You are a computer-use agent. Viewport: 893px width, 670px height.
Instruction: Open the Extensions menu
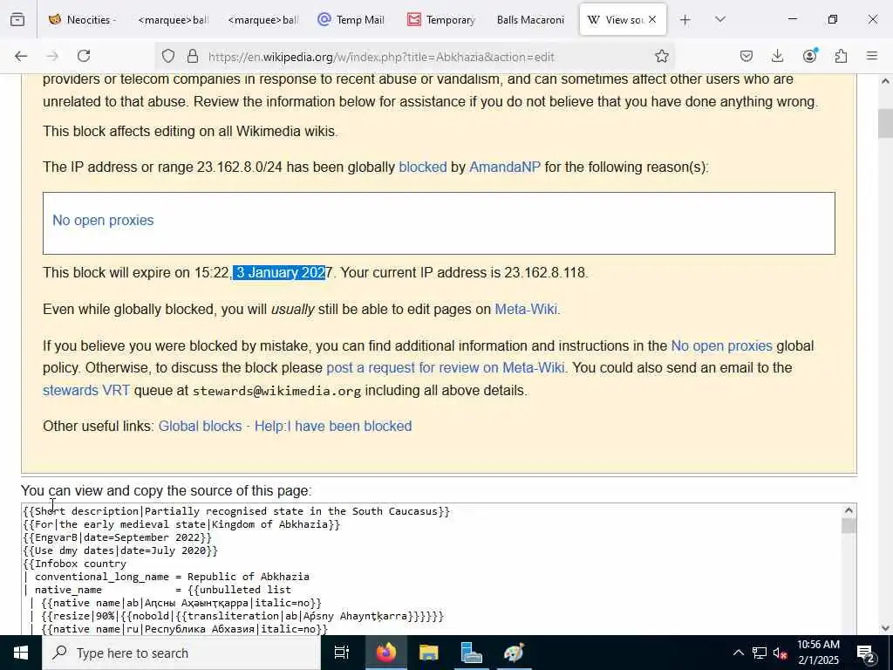click(x=841, y=56)
